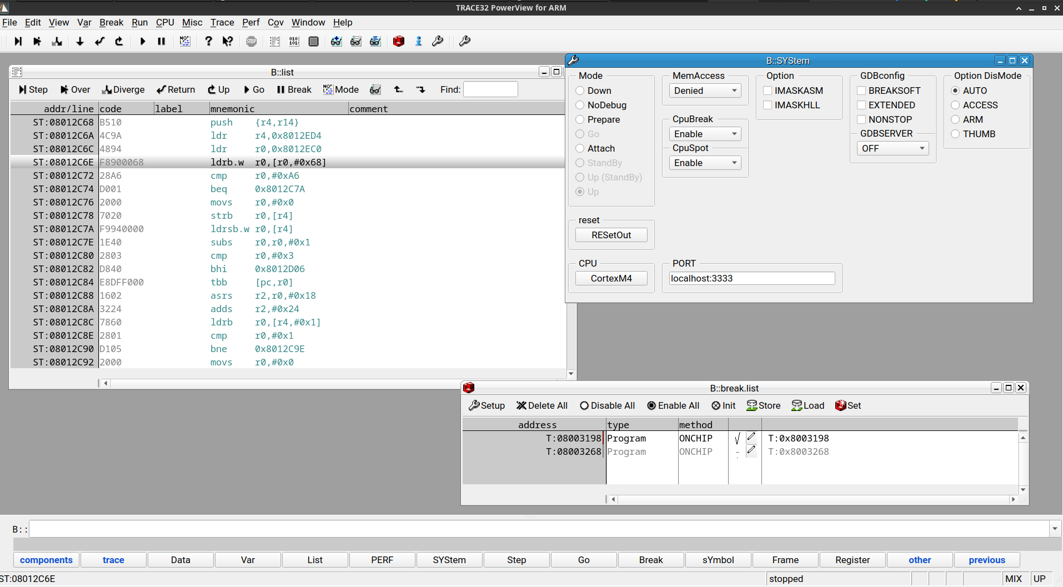Screen dimensions: 1063x587
Task: Click Delete All in break.list window
Action: click(x=541, y=405)
